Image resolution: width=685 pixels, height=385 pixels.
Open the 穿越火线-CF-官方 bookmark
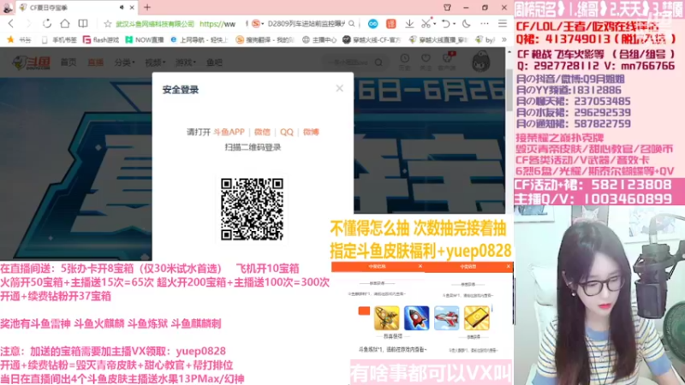click(x=372, y=39)
